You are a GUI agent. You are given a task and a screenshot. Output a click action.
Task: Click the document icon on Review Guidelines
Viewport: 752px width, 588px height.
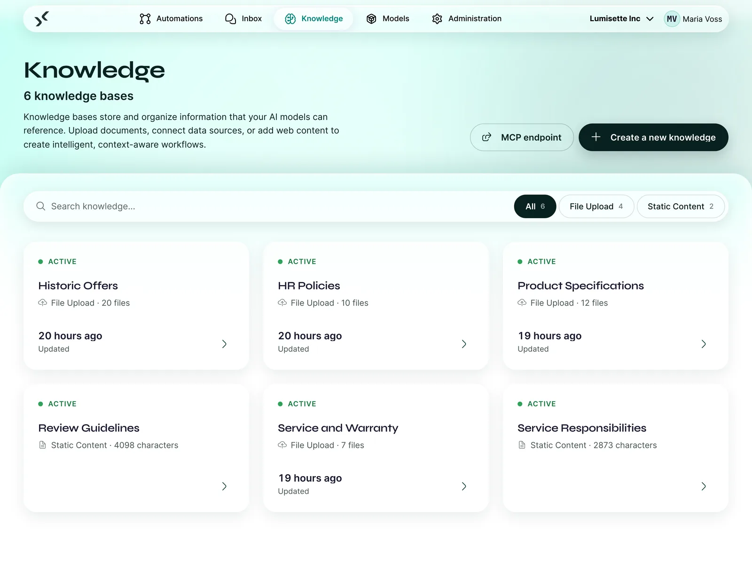(x=43, y=445)
